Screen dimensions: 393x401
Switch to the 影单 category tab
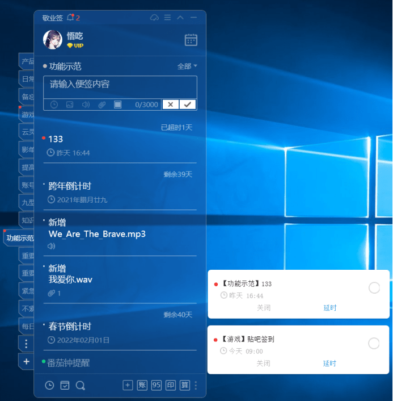pos(27,149)
